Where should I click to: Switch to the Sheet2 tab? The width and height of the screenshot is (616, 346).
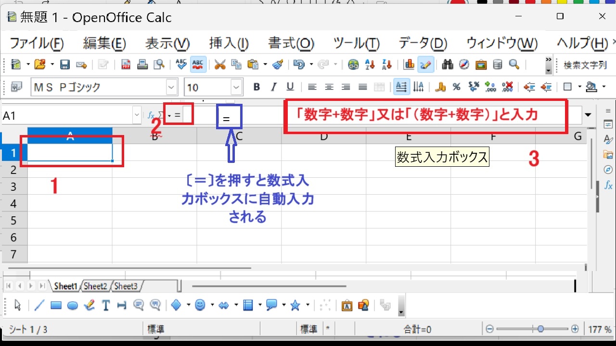click(x=95, y=286)
